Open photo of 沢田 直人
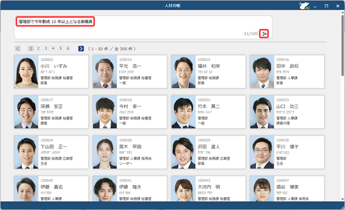The image size is (345, 210). click(x=183, y=152)
